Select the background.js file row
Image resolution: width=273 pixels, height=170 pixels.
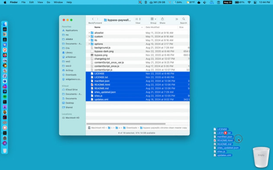(x=137, y=48)
